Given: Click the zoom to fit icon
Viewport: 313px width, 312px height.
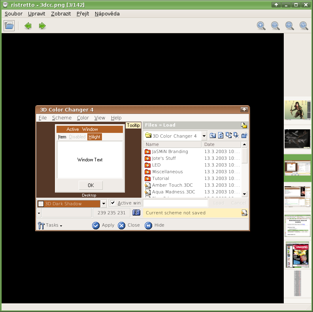Looking at the screenshot, I should click(290, 26).
